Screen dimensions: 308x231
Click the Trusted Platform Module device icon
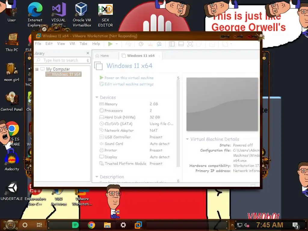pyautogui.click(x=102, y=163)
